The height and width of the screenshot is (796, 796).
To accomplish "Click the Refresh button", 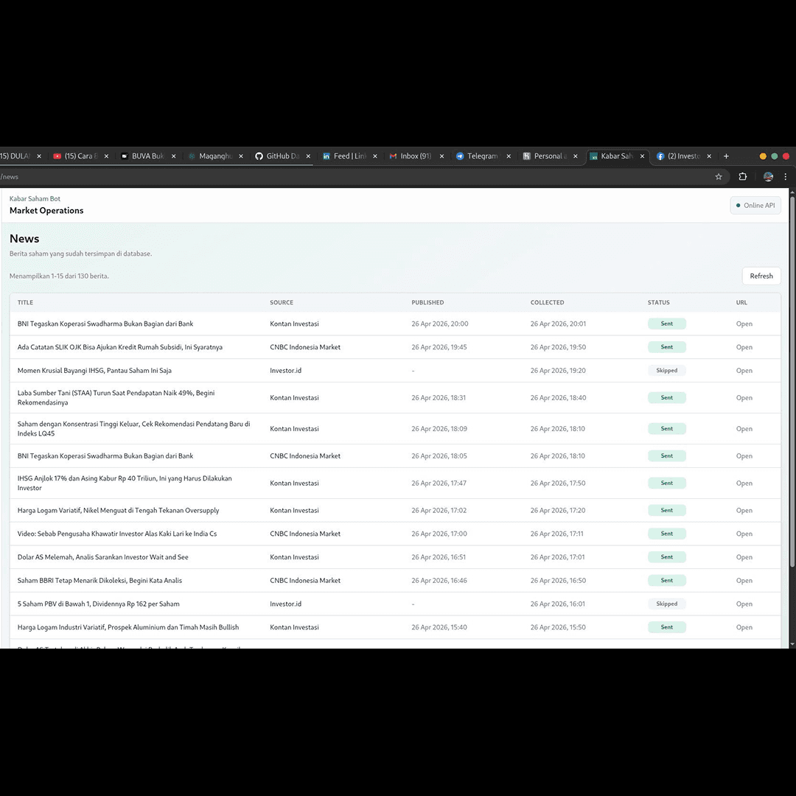I will 761,276.
